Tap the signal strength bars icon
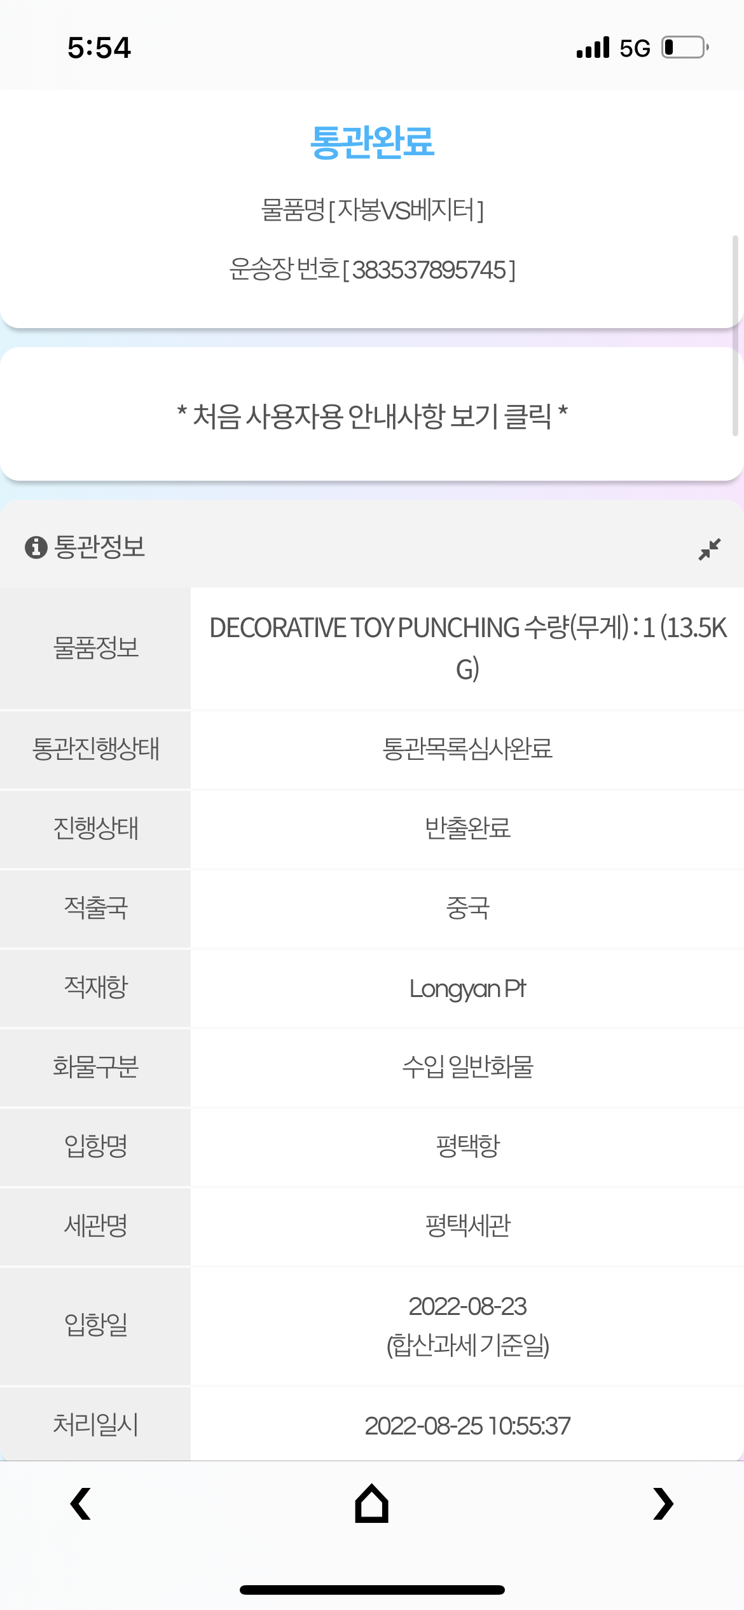The width and height of the screenshot is (744, 1610). (x=593, y=48)
